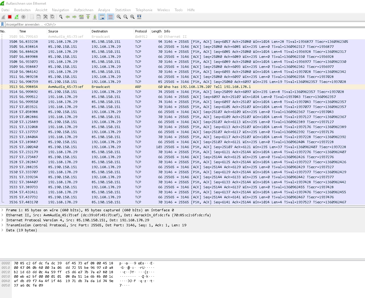This screenshot has height=298, width=365.
Task: Zoom in on packet list text
Action: pyautogui.click(x=119, y=17)
